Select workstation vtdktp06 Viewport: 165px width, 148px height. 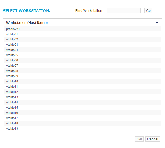(82, 60)
